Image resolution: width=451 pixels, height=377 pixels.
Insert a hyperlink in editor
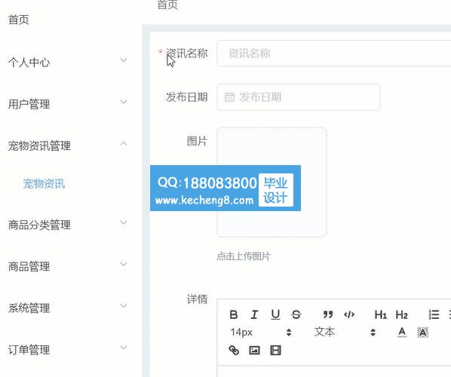click(x=234, y=351)
